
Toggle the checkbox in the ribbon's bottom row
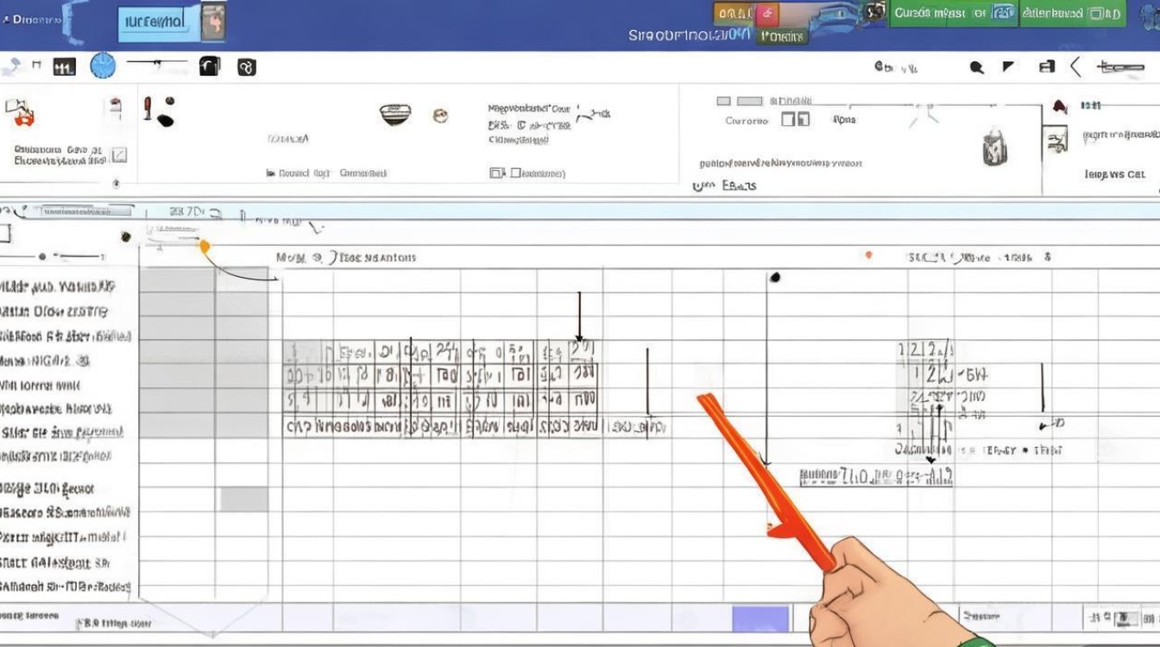496,173
